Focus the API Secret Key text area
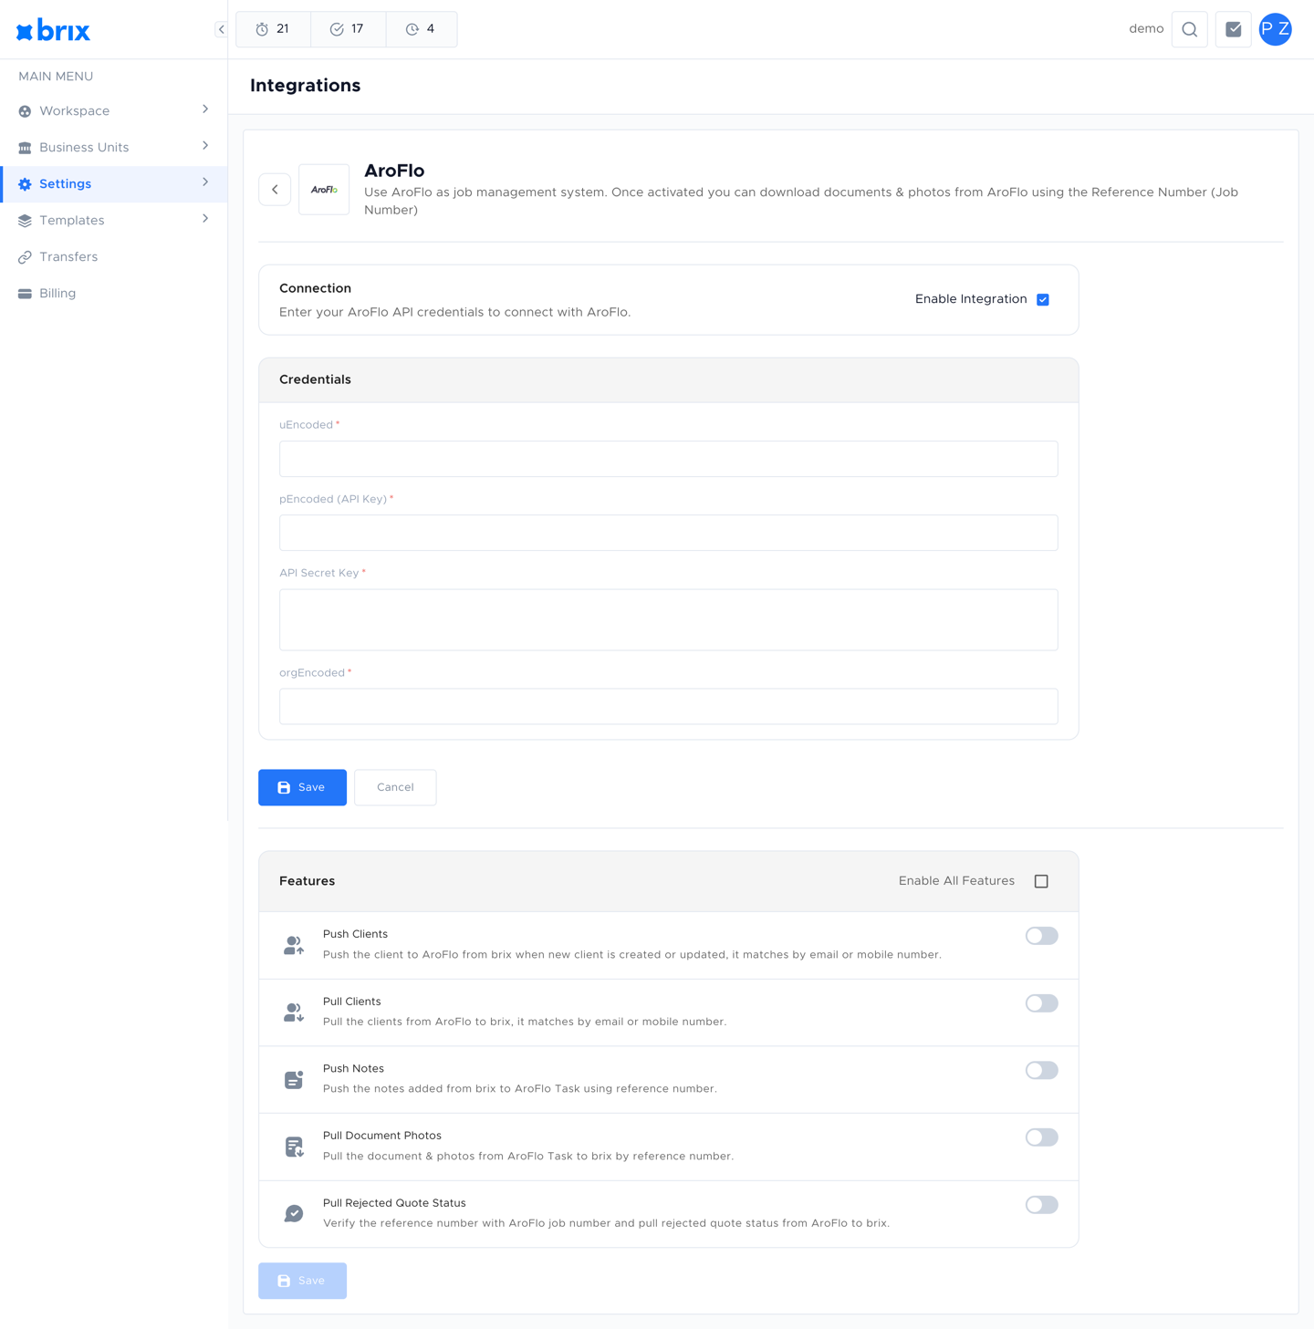The image size is (1314, 1329). (x=668, y=619)
